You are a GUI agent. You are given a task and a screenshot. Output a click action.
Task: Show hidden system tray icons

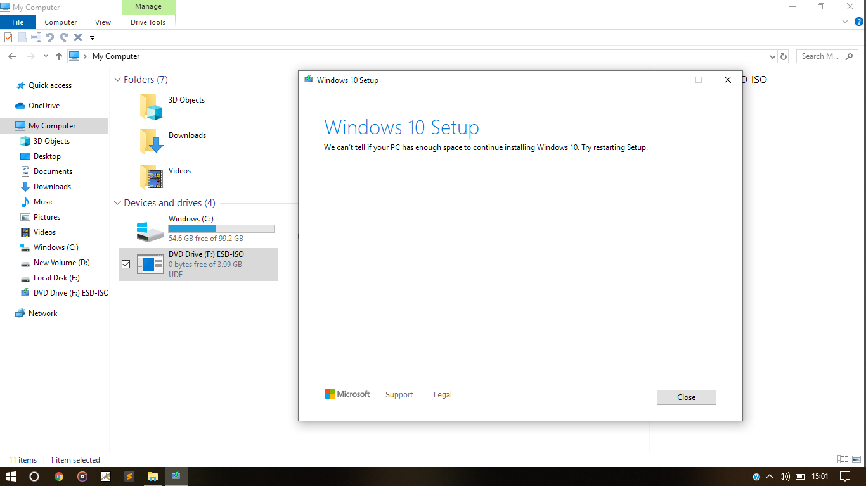[x=770, y=477]
